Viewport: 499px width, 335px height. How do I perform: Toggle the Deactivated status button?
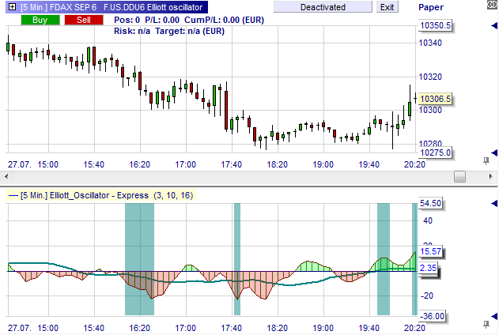tap(323, 7)
